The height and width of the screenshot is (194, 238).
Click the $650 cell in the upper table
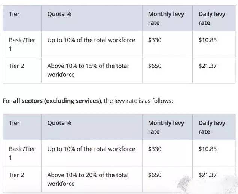[x=155, y=66]
